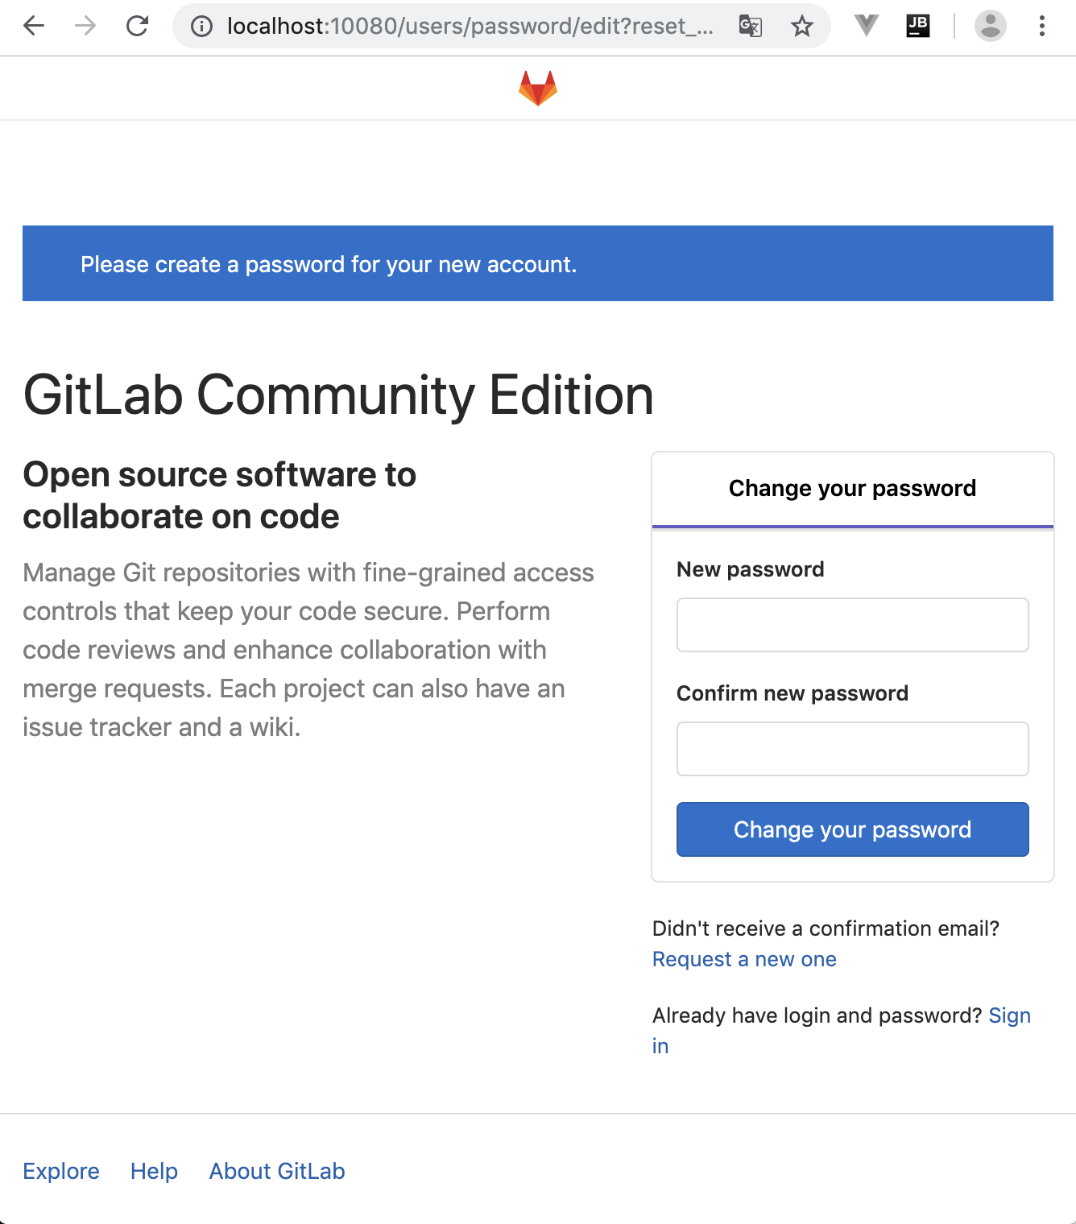Viewport: 1076px width, 1224px height.
Task: Open the About GitLab footer link
Action: (x=277, y=1171)
